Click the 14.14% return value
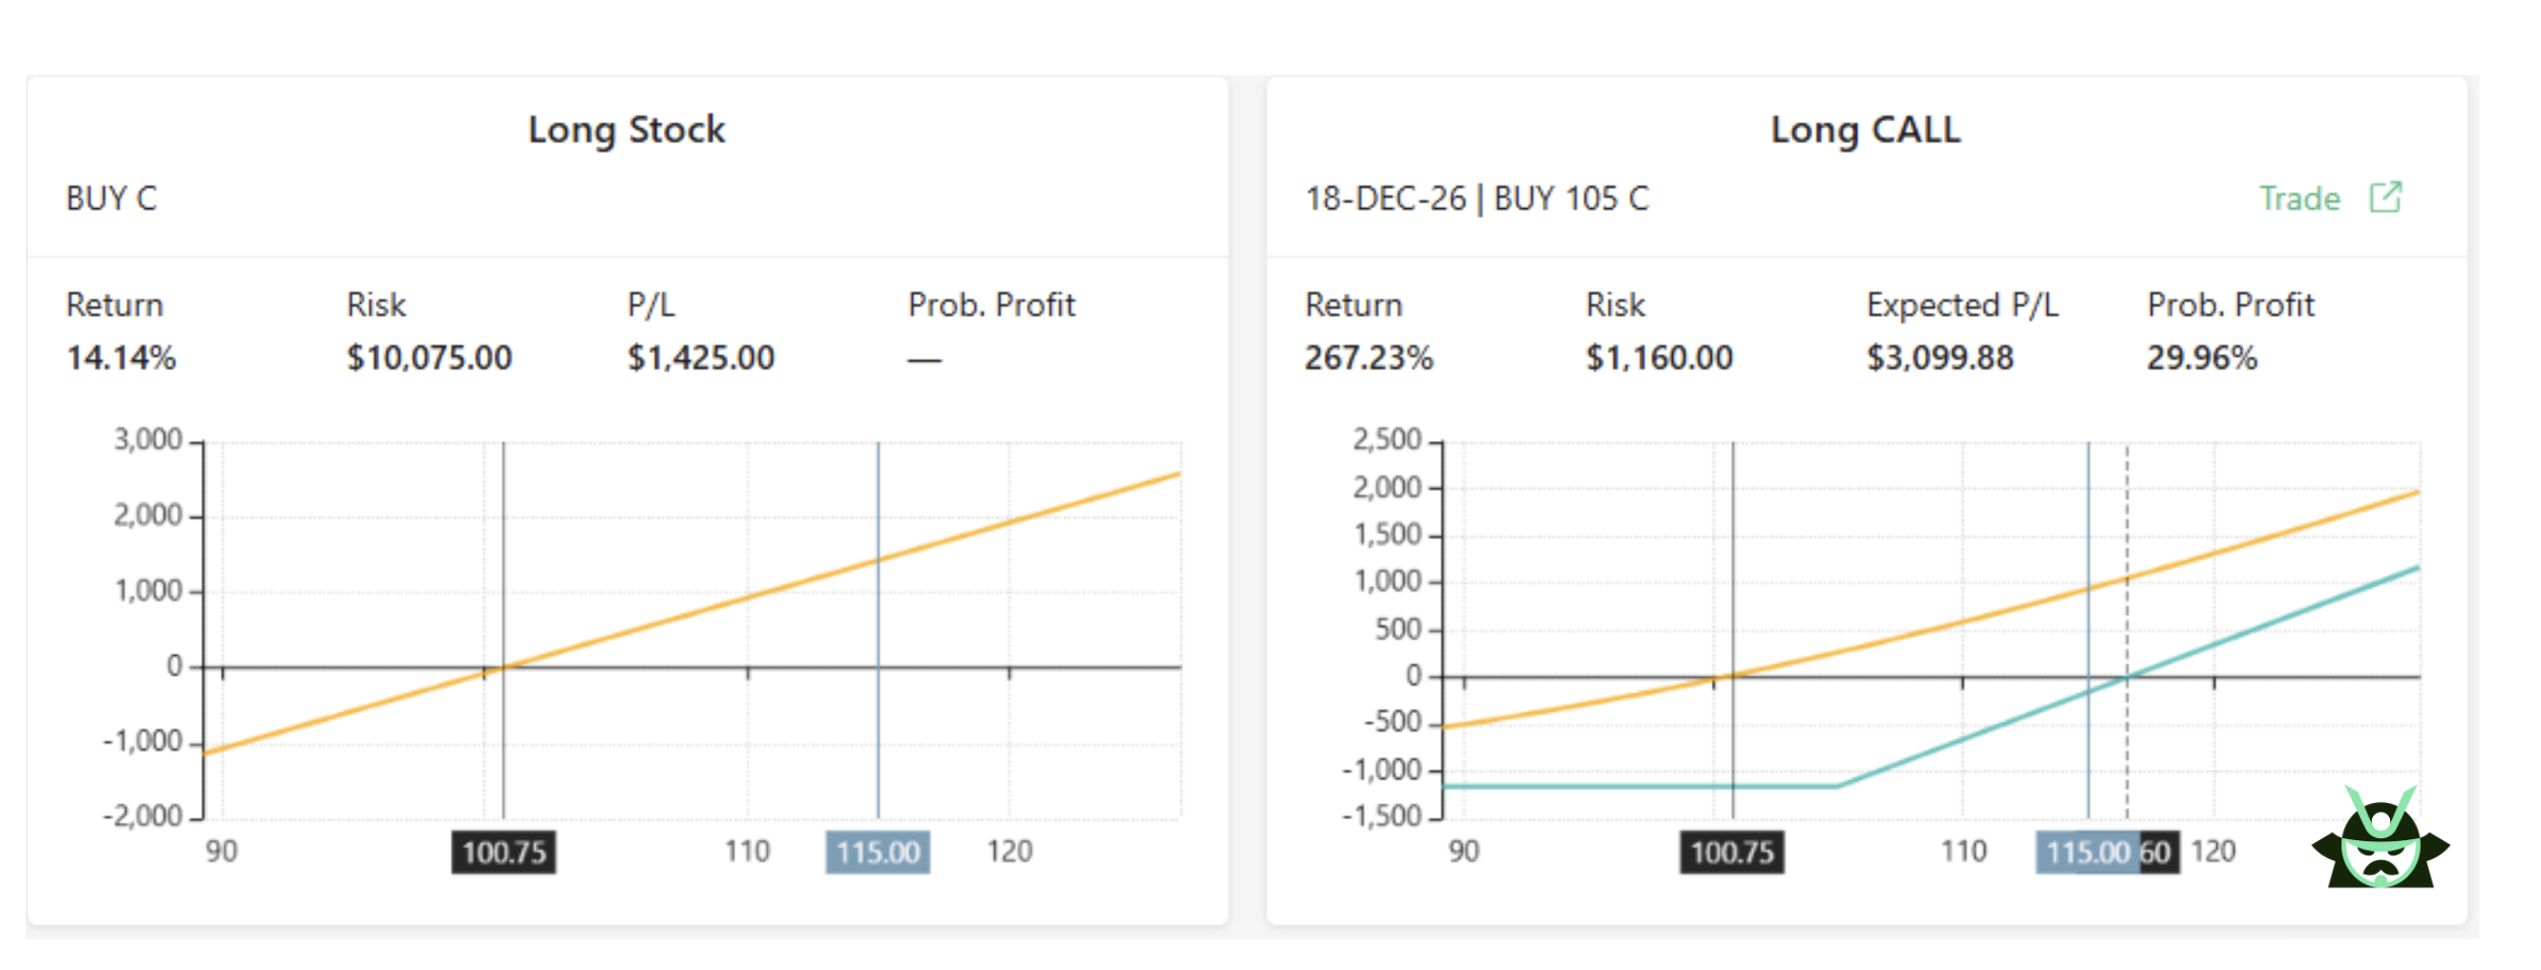The width and height of the screenshot is (2541, 970). [x=121, y=358]
